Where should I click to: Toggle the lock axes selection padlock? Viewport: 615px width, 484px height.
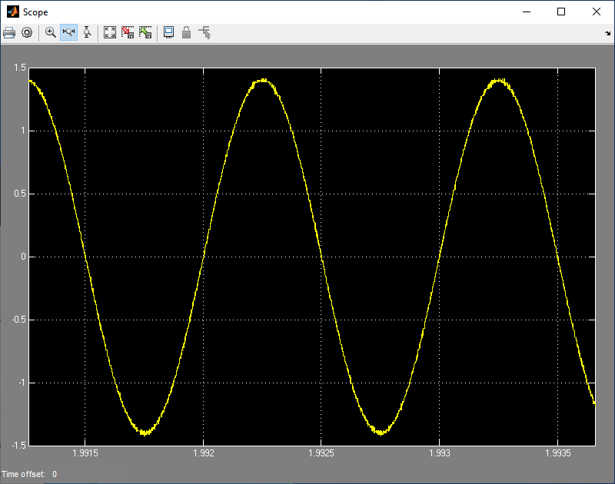pyautogui.click(x=186, y=33)
